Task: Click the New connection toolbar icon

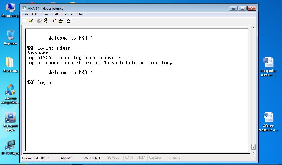Action: 25,21
